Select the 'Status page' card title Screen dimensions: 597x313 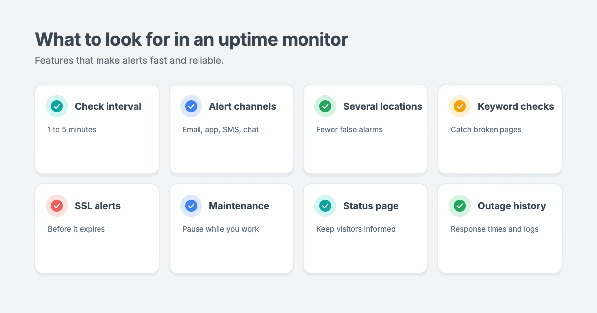click(371, 206)
